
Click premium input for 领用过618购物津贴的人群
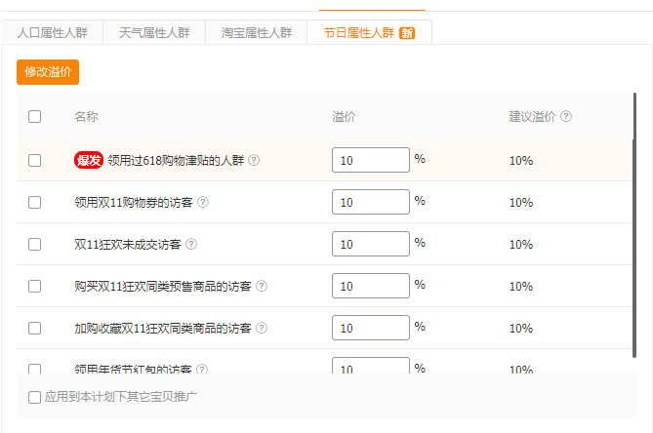pyautogui.click(x=370, y=160)
